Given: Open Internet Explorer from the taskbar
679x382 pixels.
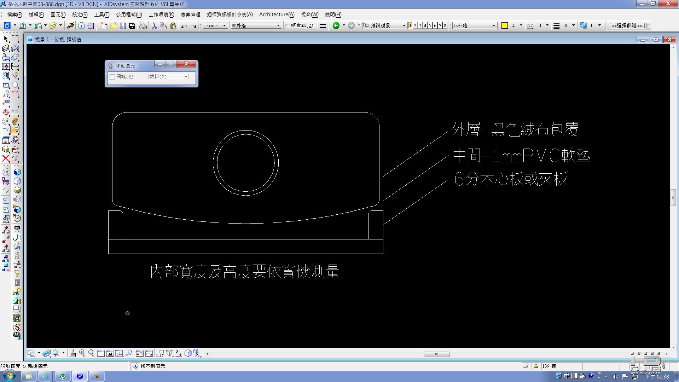Looking at the screenshot, I should coord(45,376).
